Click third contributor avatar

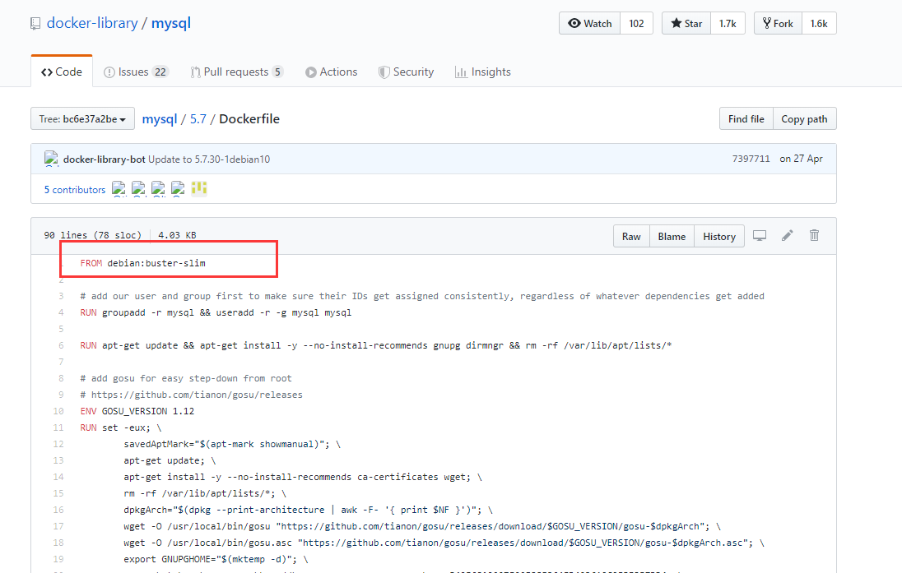(158, 188)
